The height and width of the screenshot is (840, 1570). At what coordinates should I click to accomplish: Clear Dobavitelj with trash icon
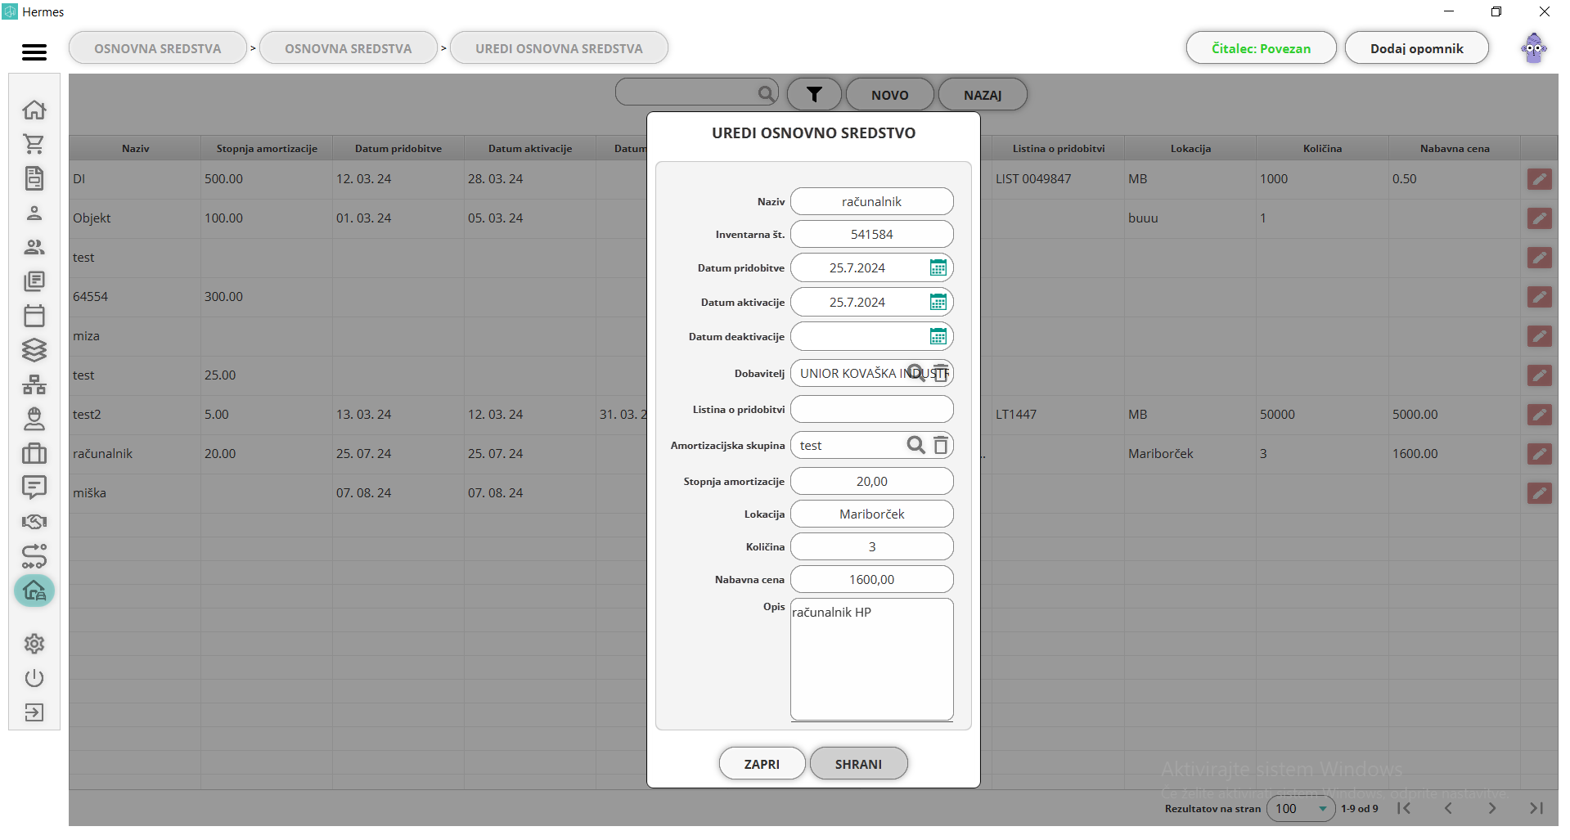[x=941, y=373]
